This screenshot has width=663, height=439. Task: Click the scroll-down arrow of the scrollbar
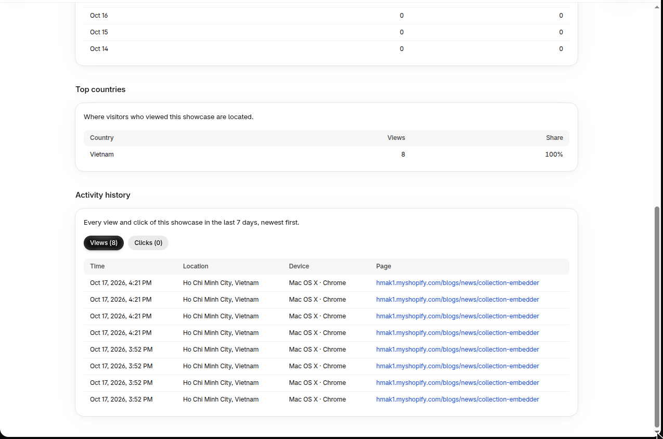click(657, 432)
